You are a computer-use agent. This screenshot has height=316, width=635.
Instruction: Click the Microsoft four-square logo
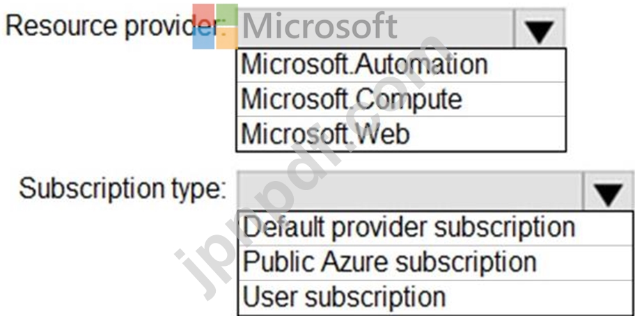pos(215,26)
